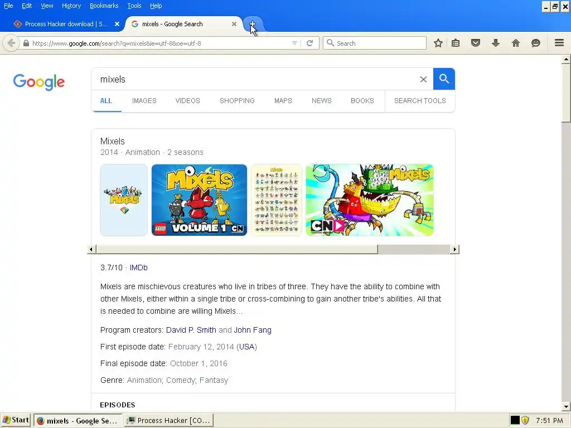This screenshot has height=428, width=571.
Task: Follow the IMDb rating link
Action: tap(138, 268)
